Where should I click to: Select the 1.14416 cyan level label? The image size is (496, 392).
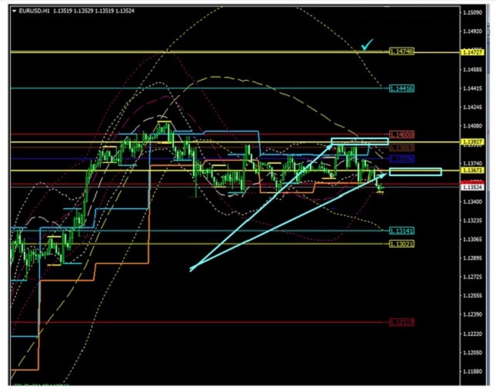[x=401, y=89]
